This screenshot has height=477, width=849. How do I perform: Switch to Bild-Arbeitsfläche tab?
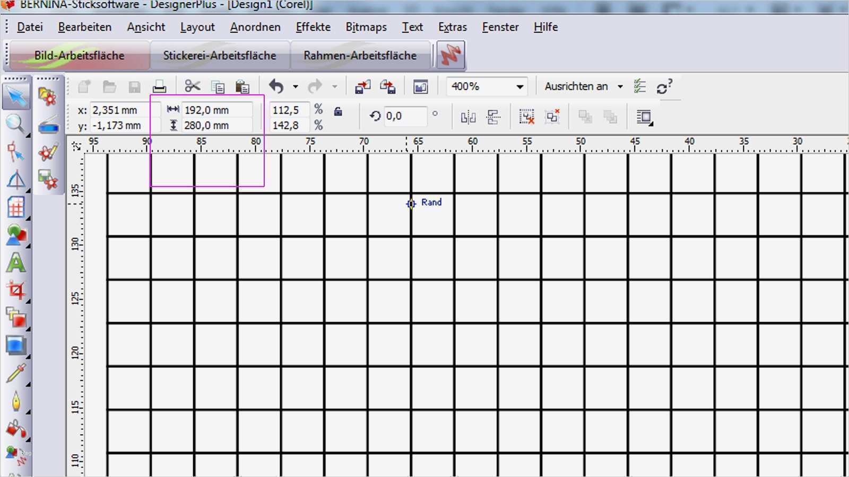[80, 55]
